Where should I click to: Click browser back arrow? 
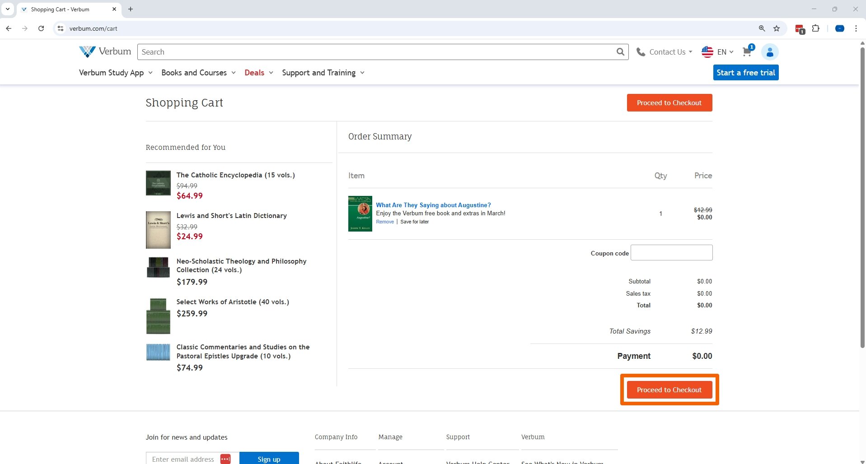(x=9, y=28)
